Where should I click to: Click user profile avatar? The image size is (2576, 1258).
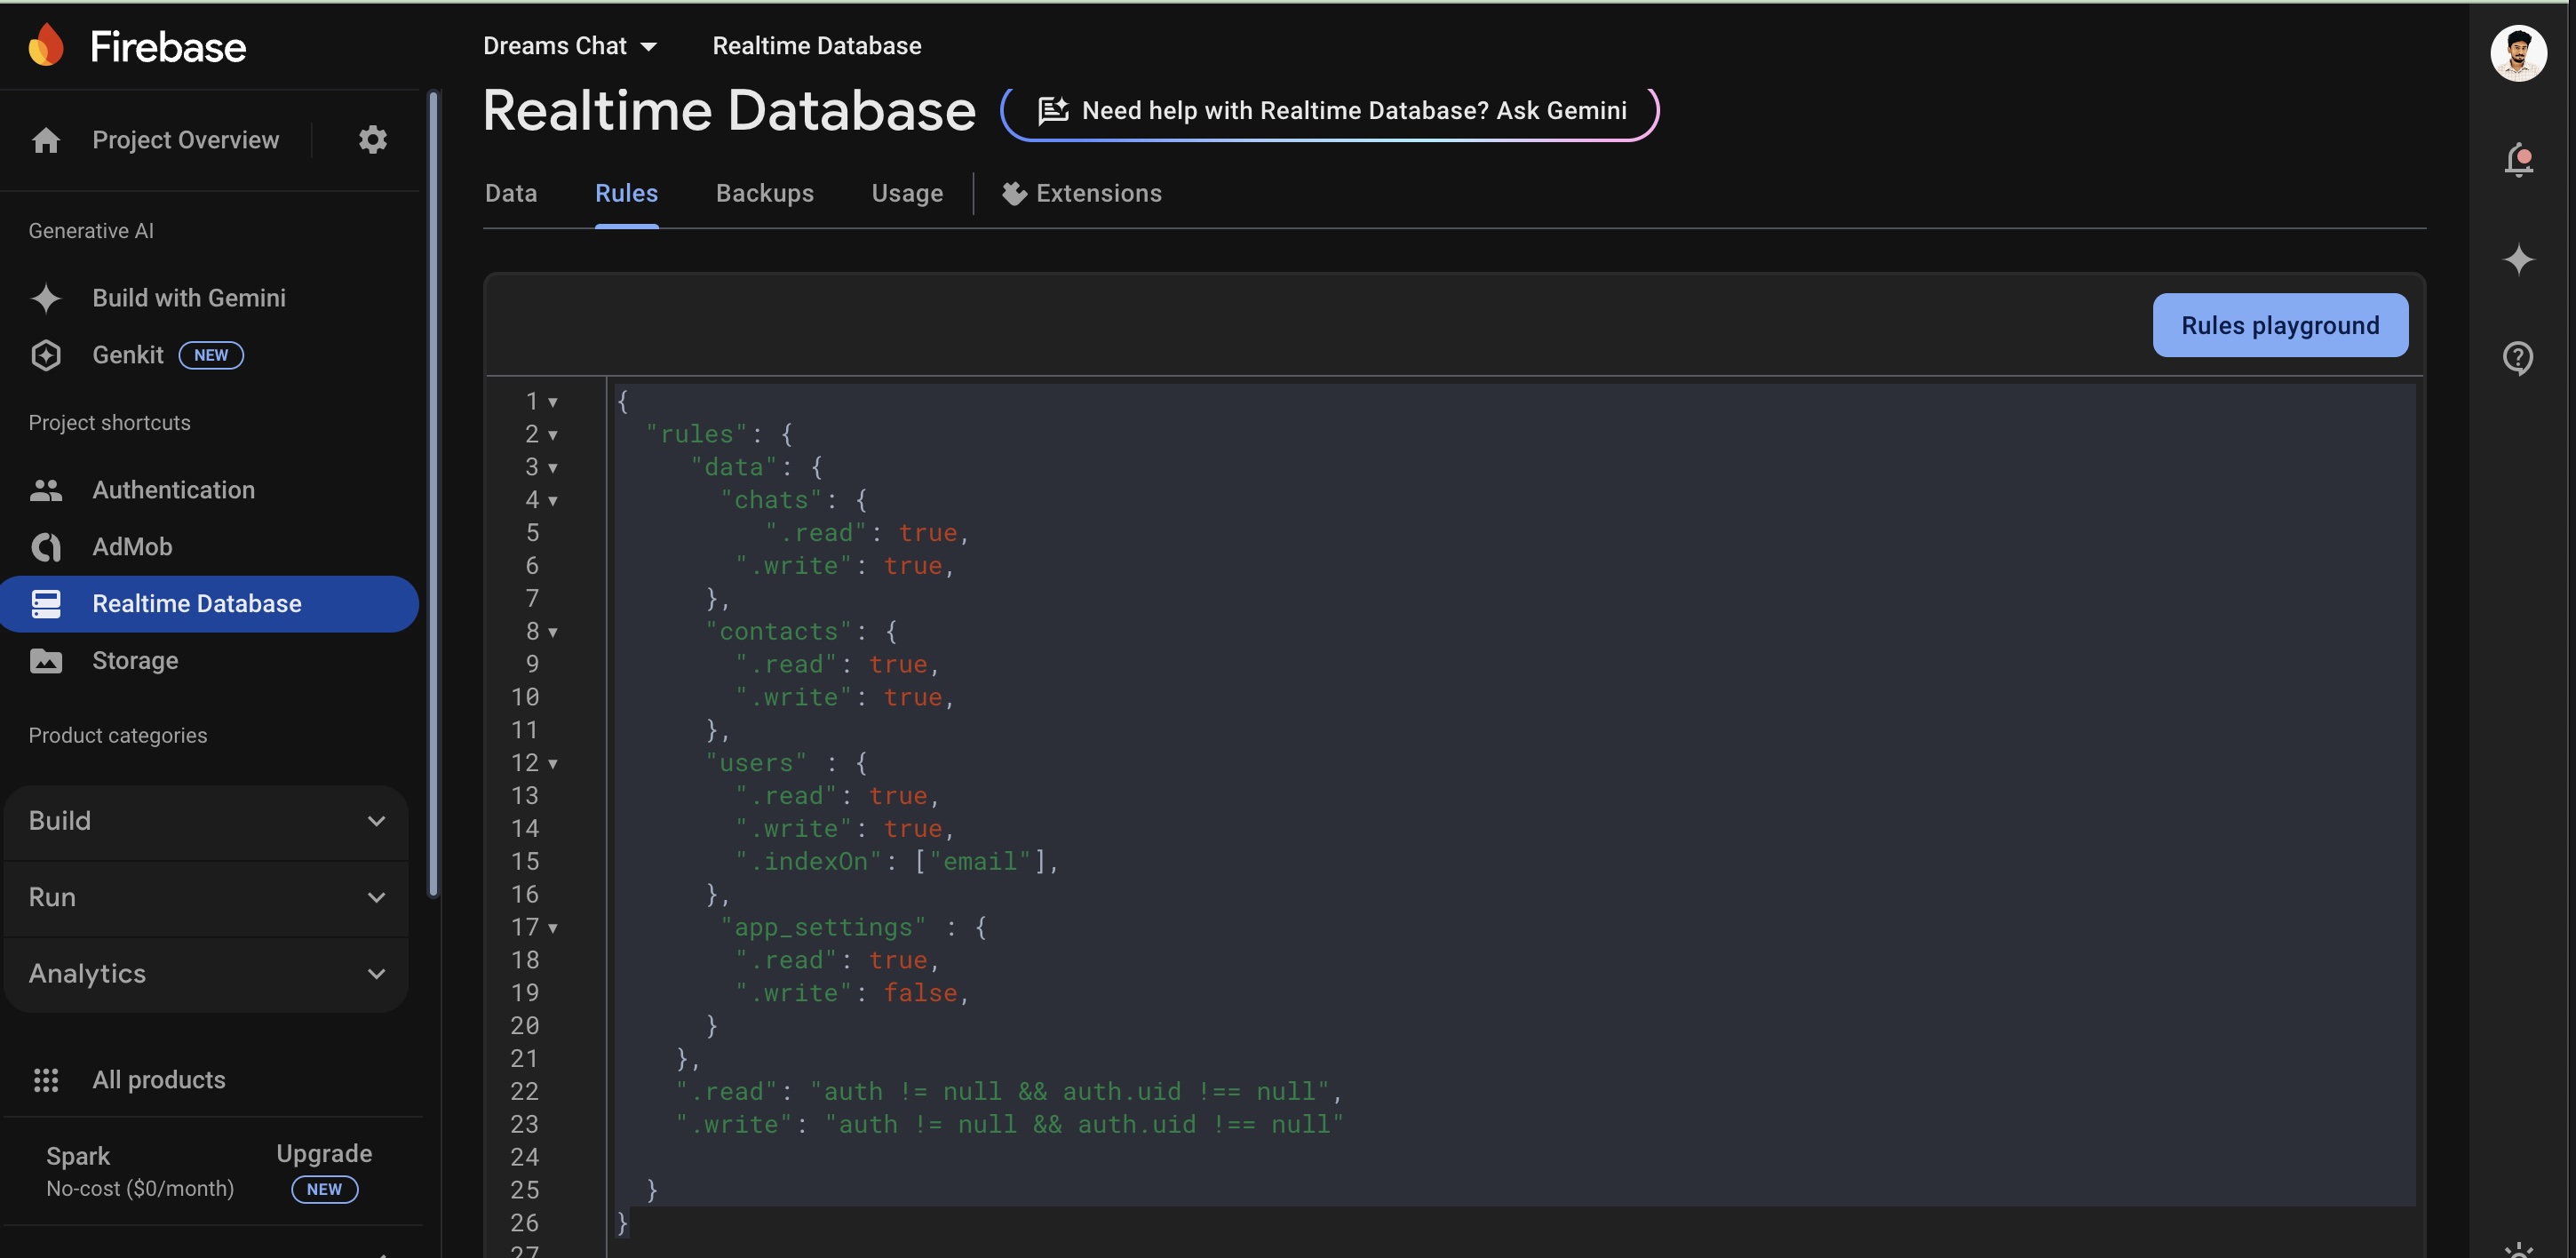click(x=2517, y=54)
